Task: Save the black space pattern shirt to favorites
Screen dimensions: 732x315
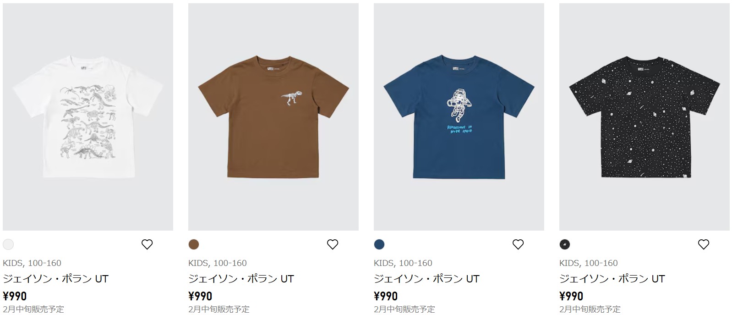Action: coord(704,244)
